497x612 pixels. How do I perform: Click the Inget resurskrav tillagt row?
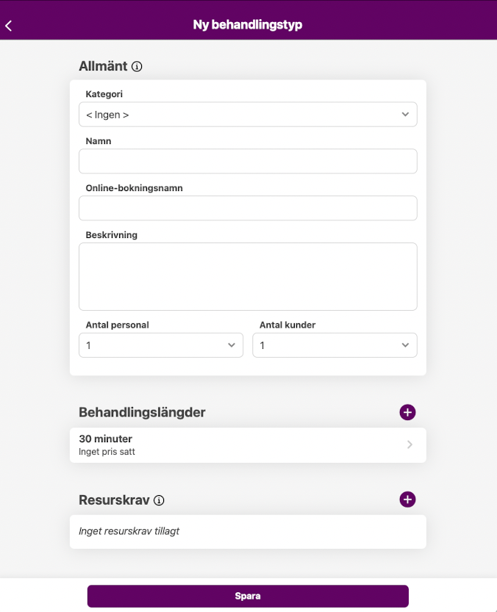(248, 531)
